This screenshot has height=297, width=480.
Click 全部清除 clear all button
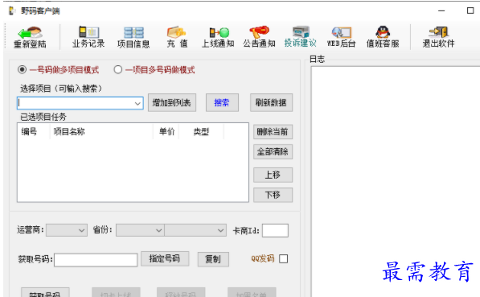click(x=273, y=151)
